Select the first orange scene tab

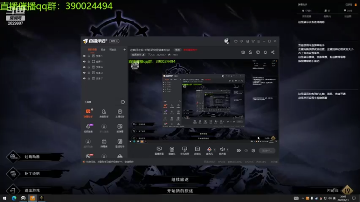coord(92,49)
